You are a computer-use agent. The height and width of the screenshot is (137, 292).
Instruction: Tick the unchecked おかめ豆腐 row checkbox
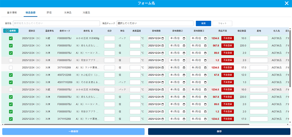(x=11, y=90)
